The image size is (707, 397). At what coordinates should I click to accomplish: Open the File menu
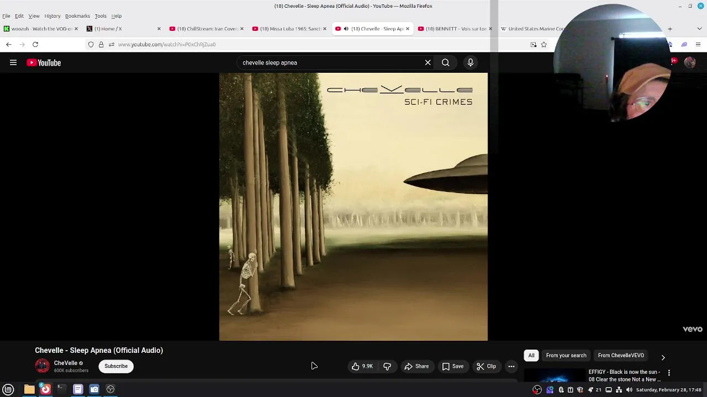click(6, 16)
